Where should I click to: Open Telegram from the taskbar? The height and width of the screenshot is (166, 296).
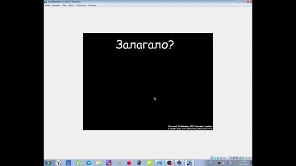(x=88, y=163)
